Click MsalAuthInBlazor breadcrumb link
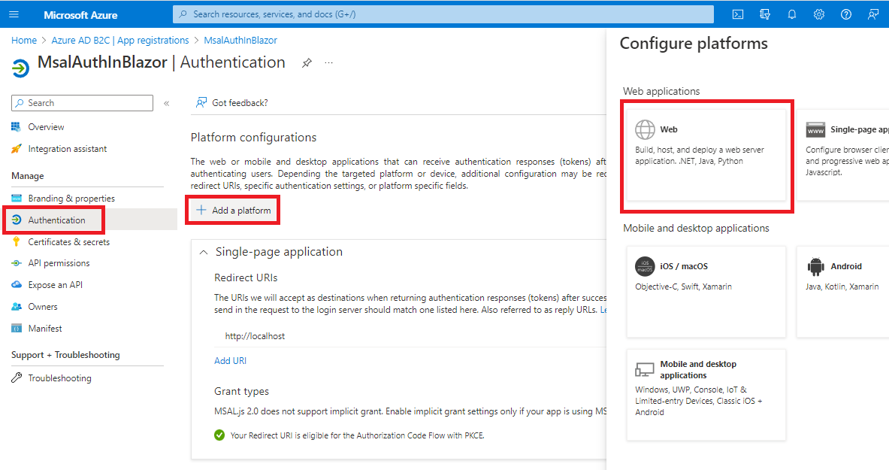The image size is (889, 470). [x=240, y=41]
